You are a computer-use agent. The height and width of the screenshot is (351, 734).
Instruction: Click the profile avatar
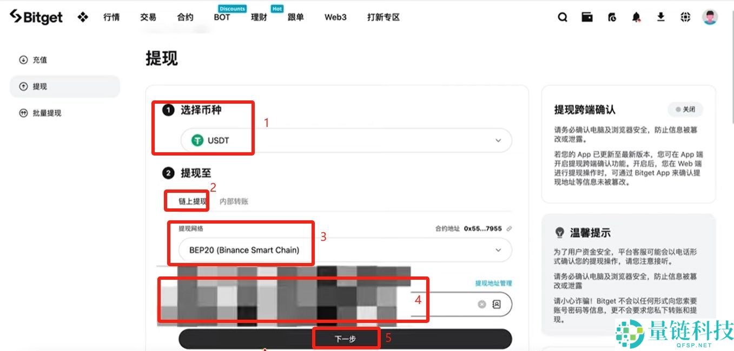click(709, 17)
